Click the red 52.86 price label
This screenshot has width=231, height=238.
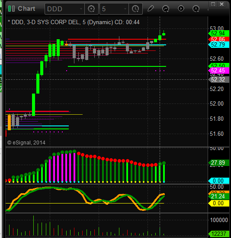pyautogui.click(x=219, y=39)
